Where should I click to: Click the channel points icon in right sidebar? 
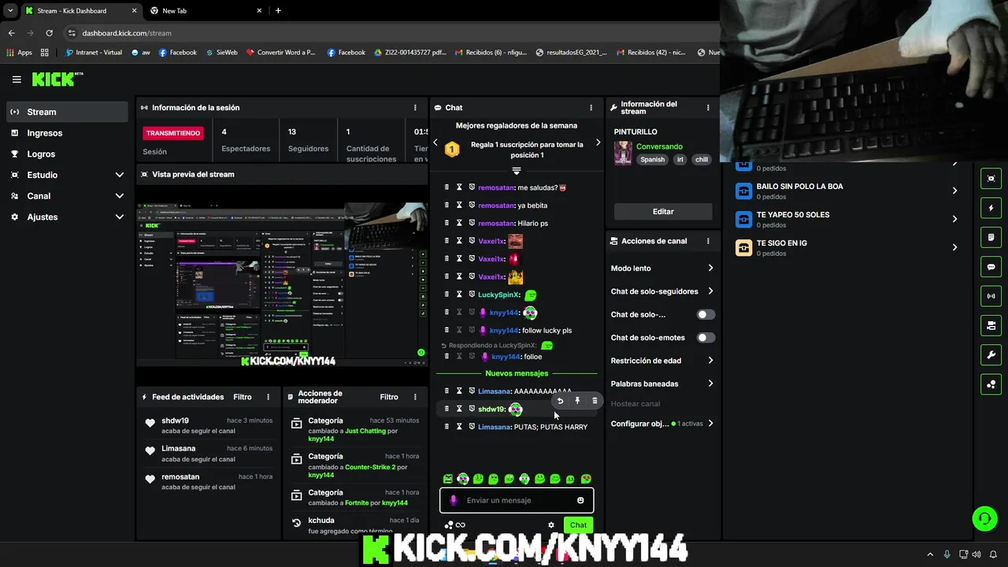(991, 384)
